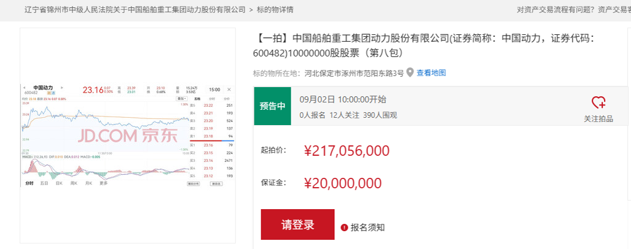The height and width of the screenshot is (249, 631).
Task: Click the 0人报名 registration count
Action: 313,115
